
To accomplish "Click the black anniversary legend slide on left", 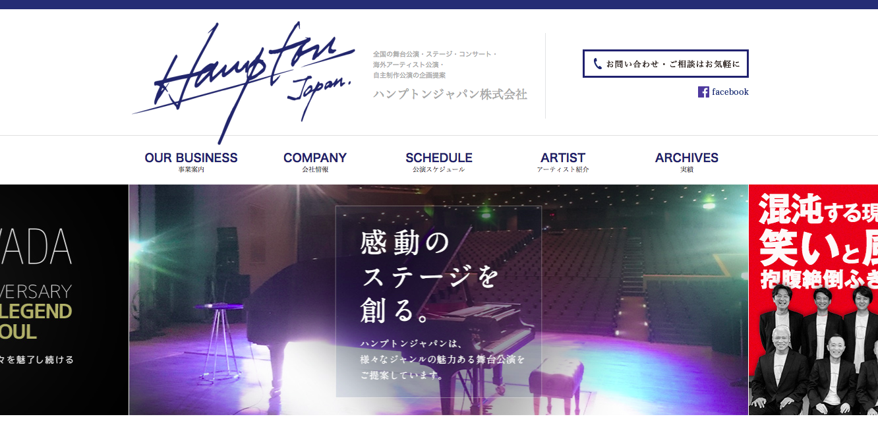I will (x=64, y=300).
